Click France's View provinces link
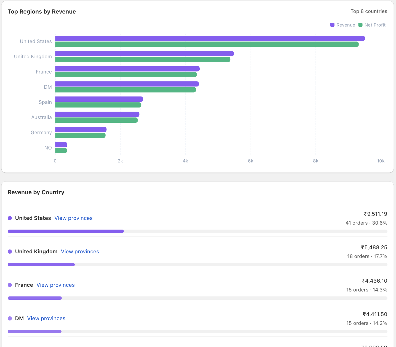 (55, 285)
